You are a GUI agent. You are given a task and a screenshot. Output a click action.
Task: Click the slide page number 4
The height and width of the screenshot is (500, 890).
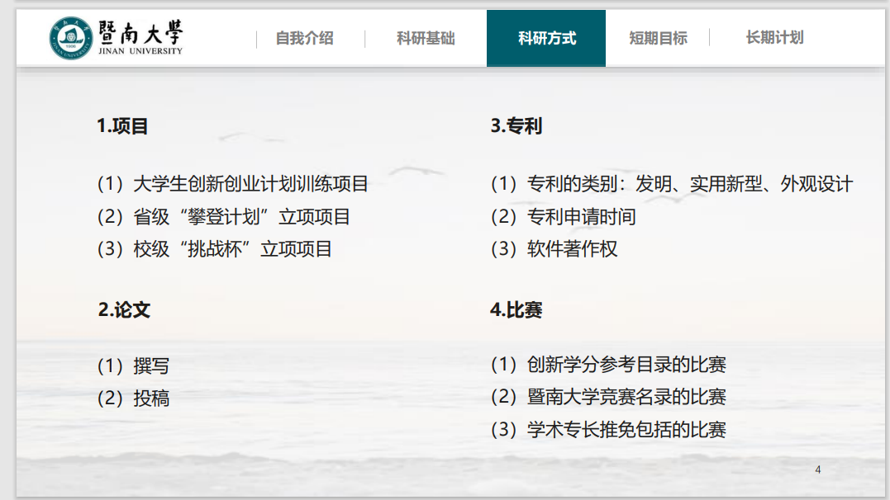(817, 470)
